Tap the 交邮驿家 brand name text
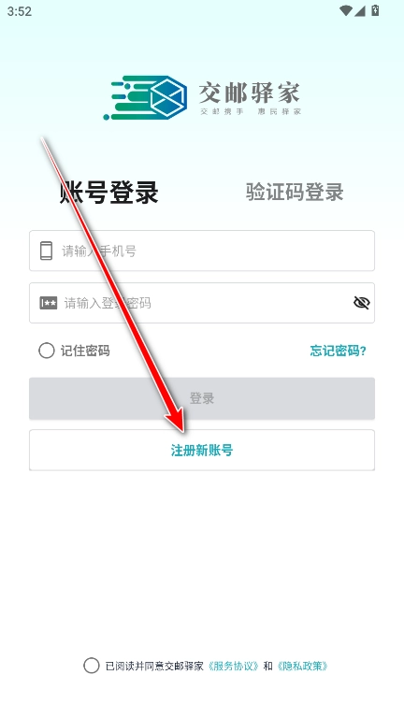The width and height of the screenshot is (404, 718). pyautogui.click(x=250, y=93)
